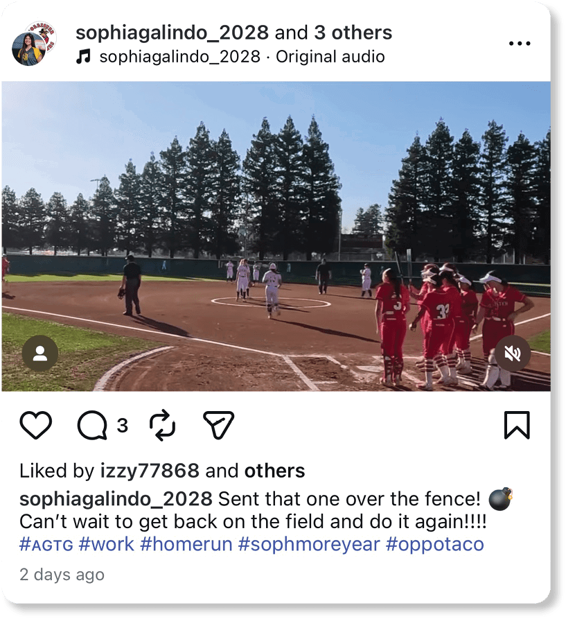
Task: Save post with the bookmark icon
Action: coord(517,425)
